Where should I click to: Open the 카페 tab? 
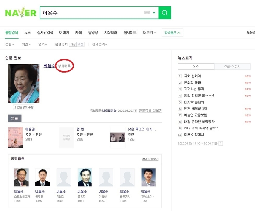(x=78, y=33)
